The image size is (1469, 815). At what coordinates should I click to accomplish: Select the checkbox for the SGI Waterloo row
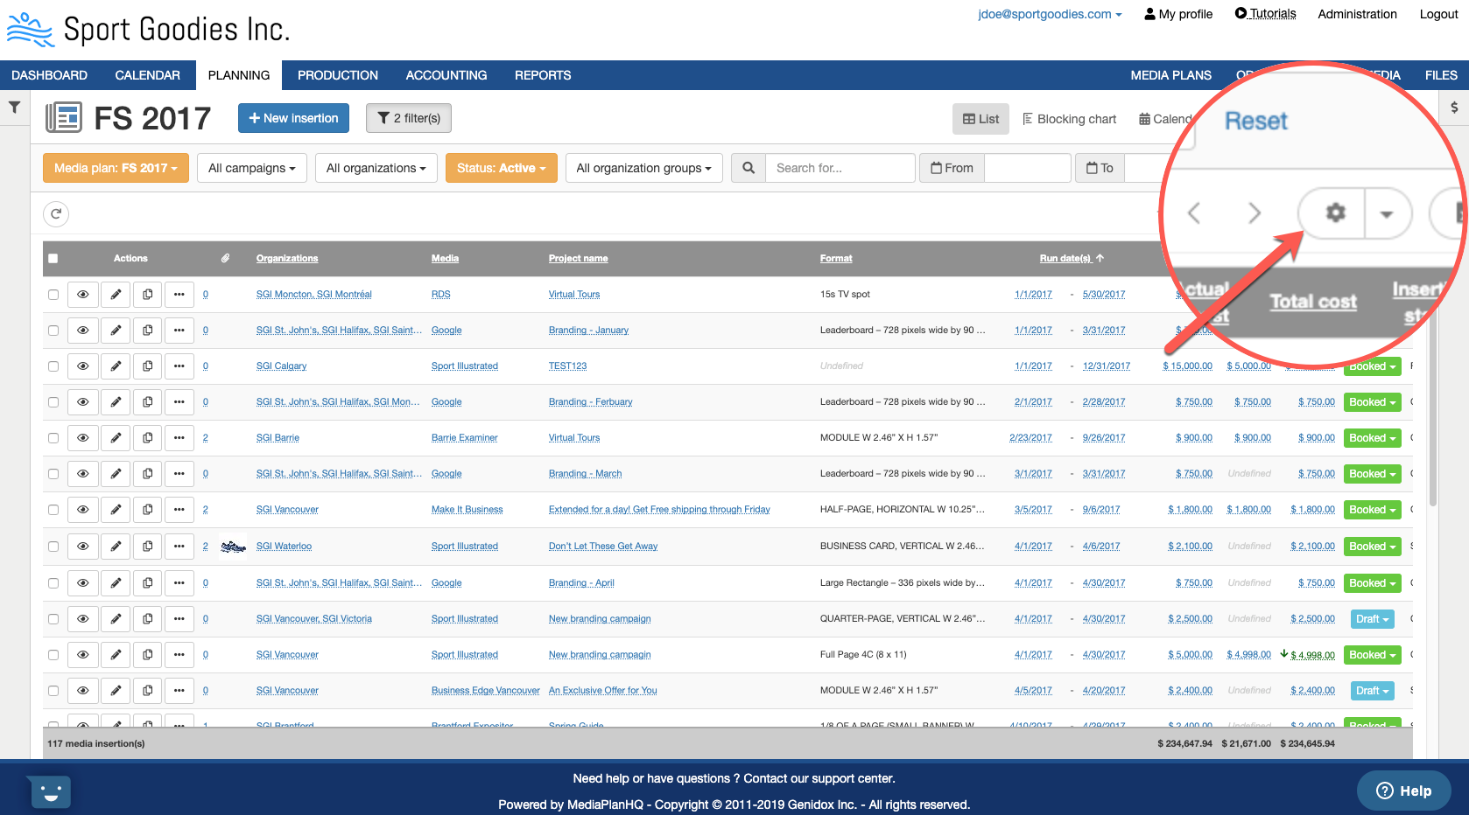click(53, 547)
